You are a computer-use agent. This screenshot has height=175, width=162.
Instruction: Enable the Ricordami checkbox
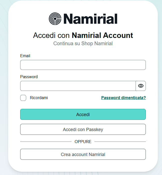[23, 98]
